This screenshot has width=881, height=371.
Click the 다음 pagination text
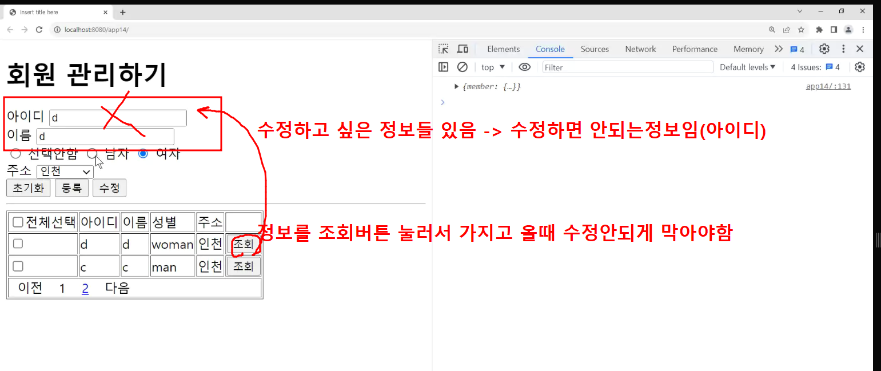coord(117,288)
